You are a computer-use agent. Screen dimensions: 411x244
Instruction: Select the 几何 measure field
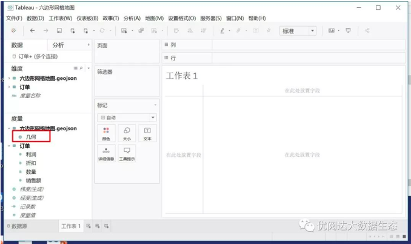point(31,137)
